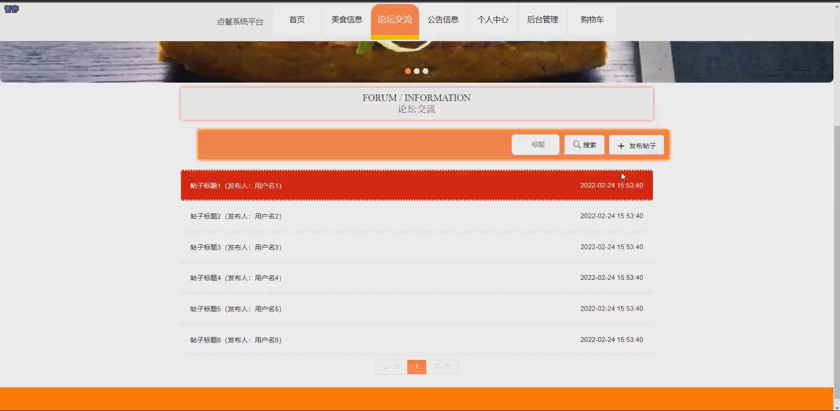Click page number 1 in pagination
Image resolution: width=840 pixels, height=411 pixels.
(x=416, y=367)
